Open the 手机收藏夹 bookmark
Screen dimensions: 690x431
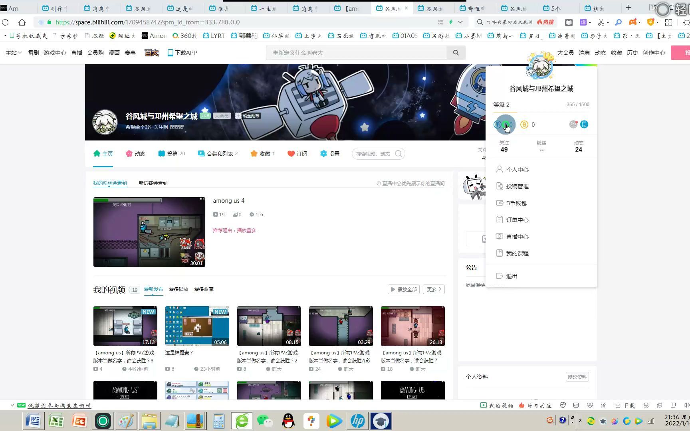coord(28,36)
